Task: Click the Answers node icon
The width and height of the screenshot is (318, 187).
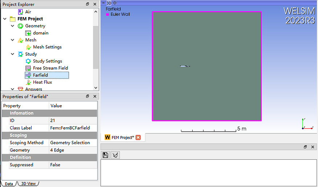Action: click(x=20, y=89)
